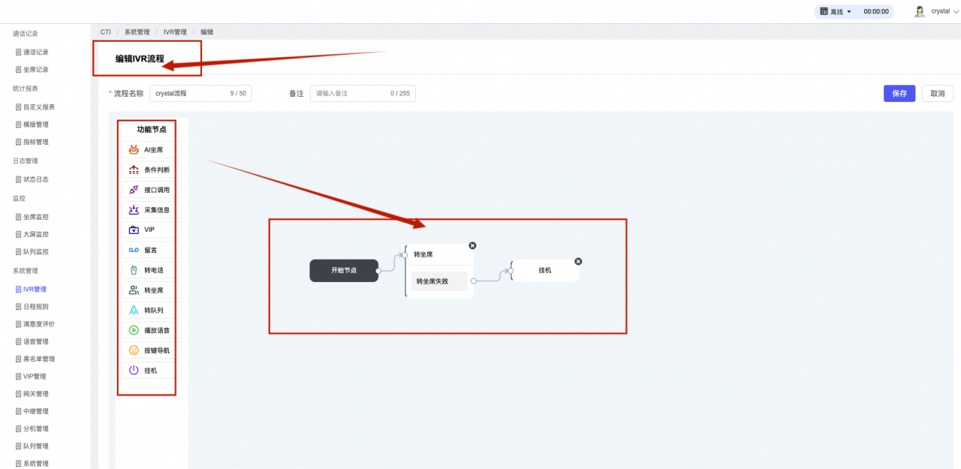
Task: Navigate to 大屏监控
Action: 35,234
